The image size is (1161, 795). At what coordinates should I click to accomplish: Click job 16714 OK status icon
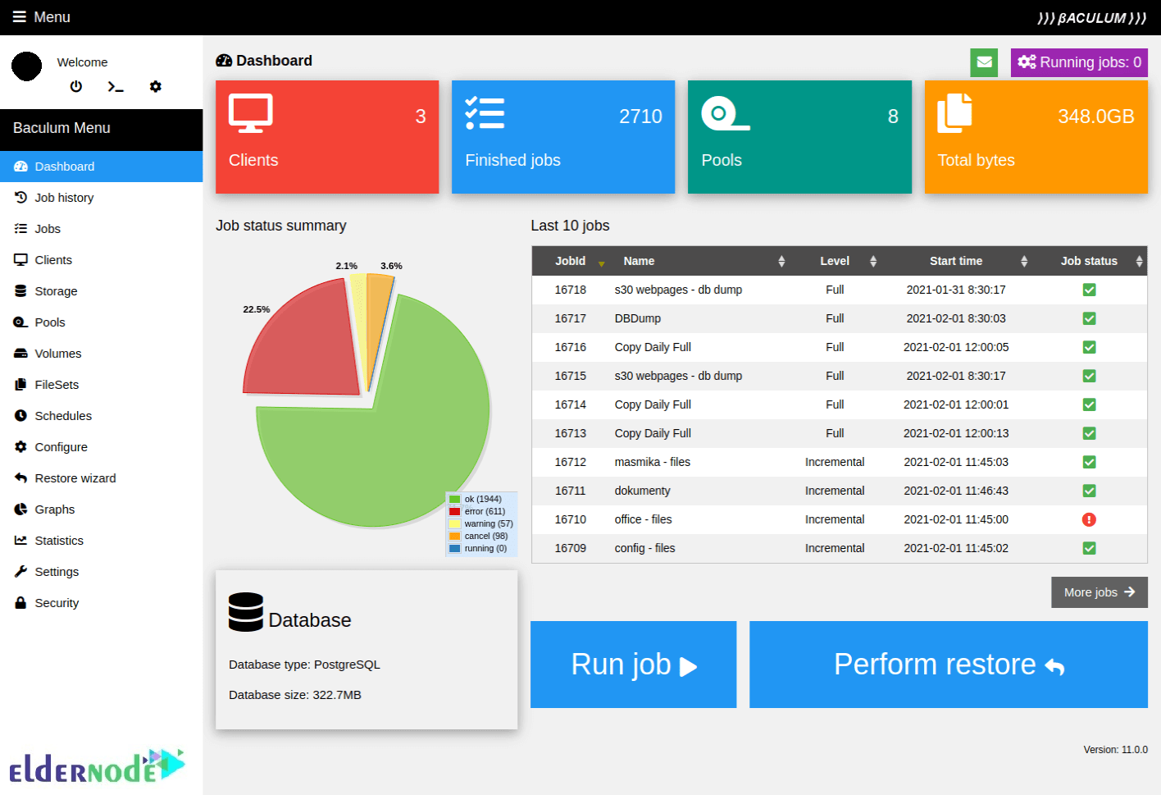(x=1089, y=404)
